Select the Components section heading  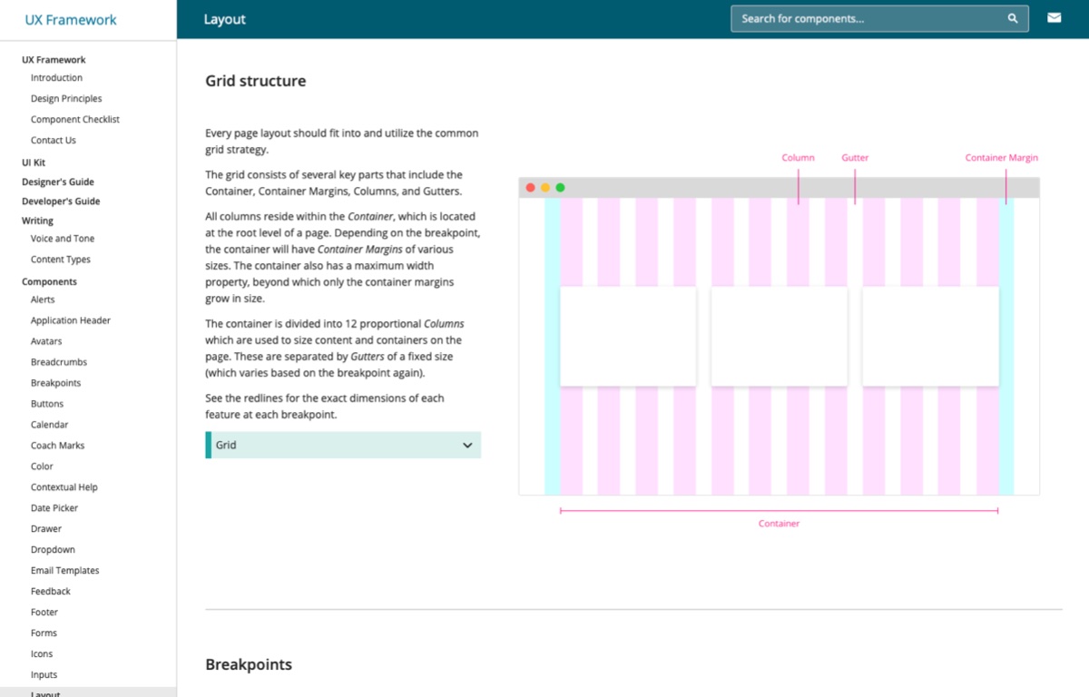tap(49, 282)
